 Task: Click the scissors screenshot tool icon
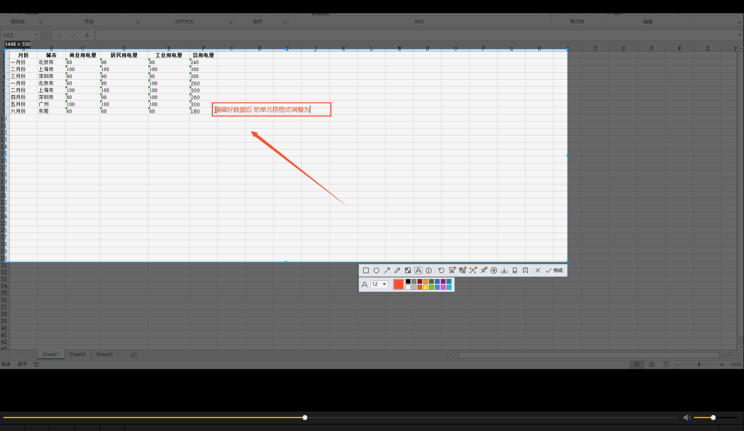(x=452, y=270)
